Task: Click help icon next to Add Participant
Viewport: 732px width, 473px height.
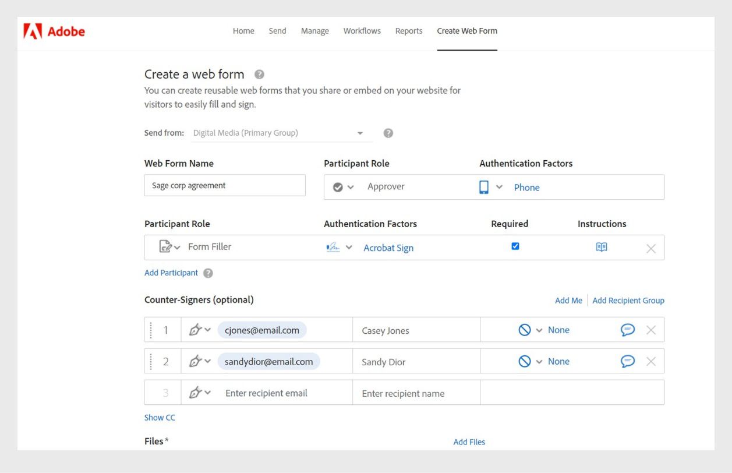Action: click(208, 273)
